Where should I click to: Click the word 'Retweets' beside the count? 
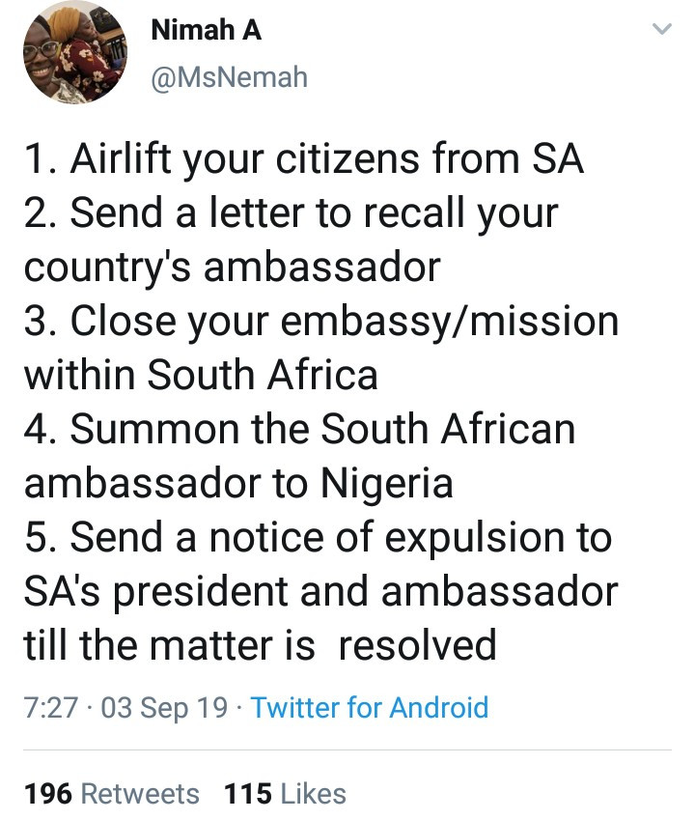140,794
